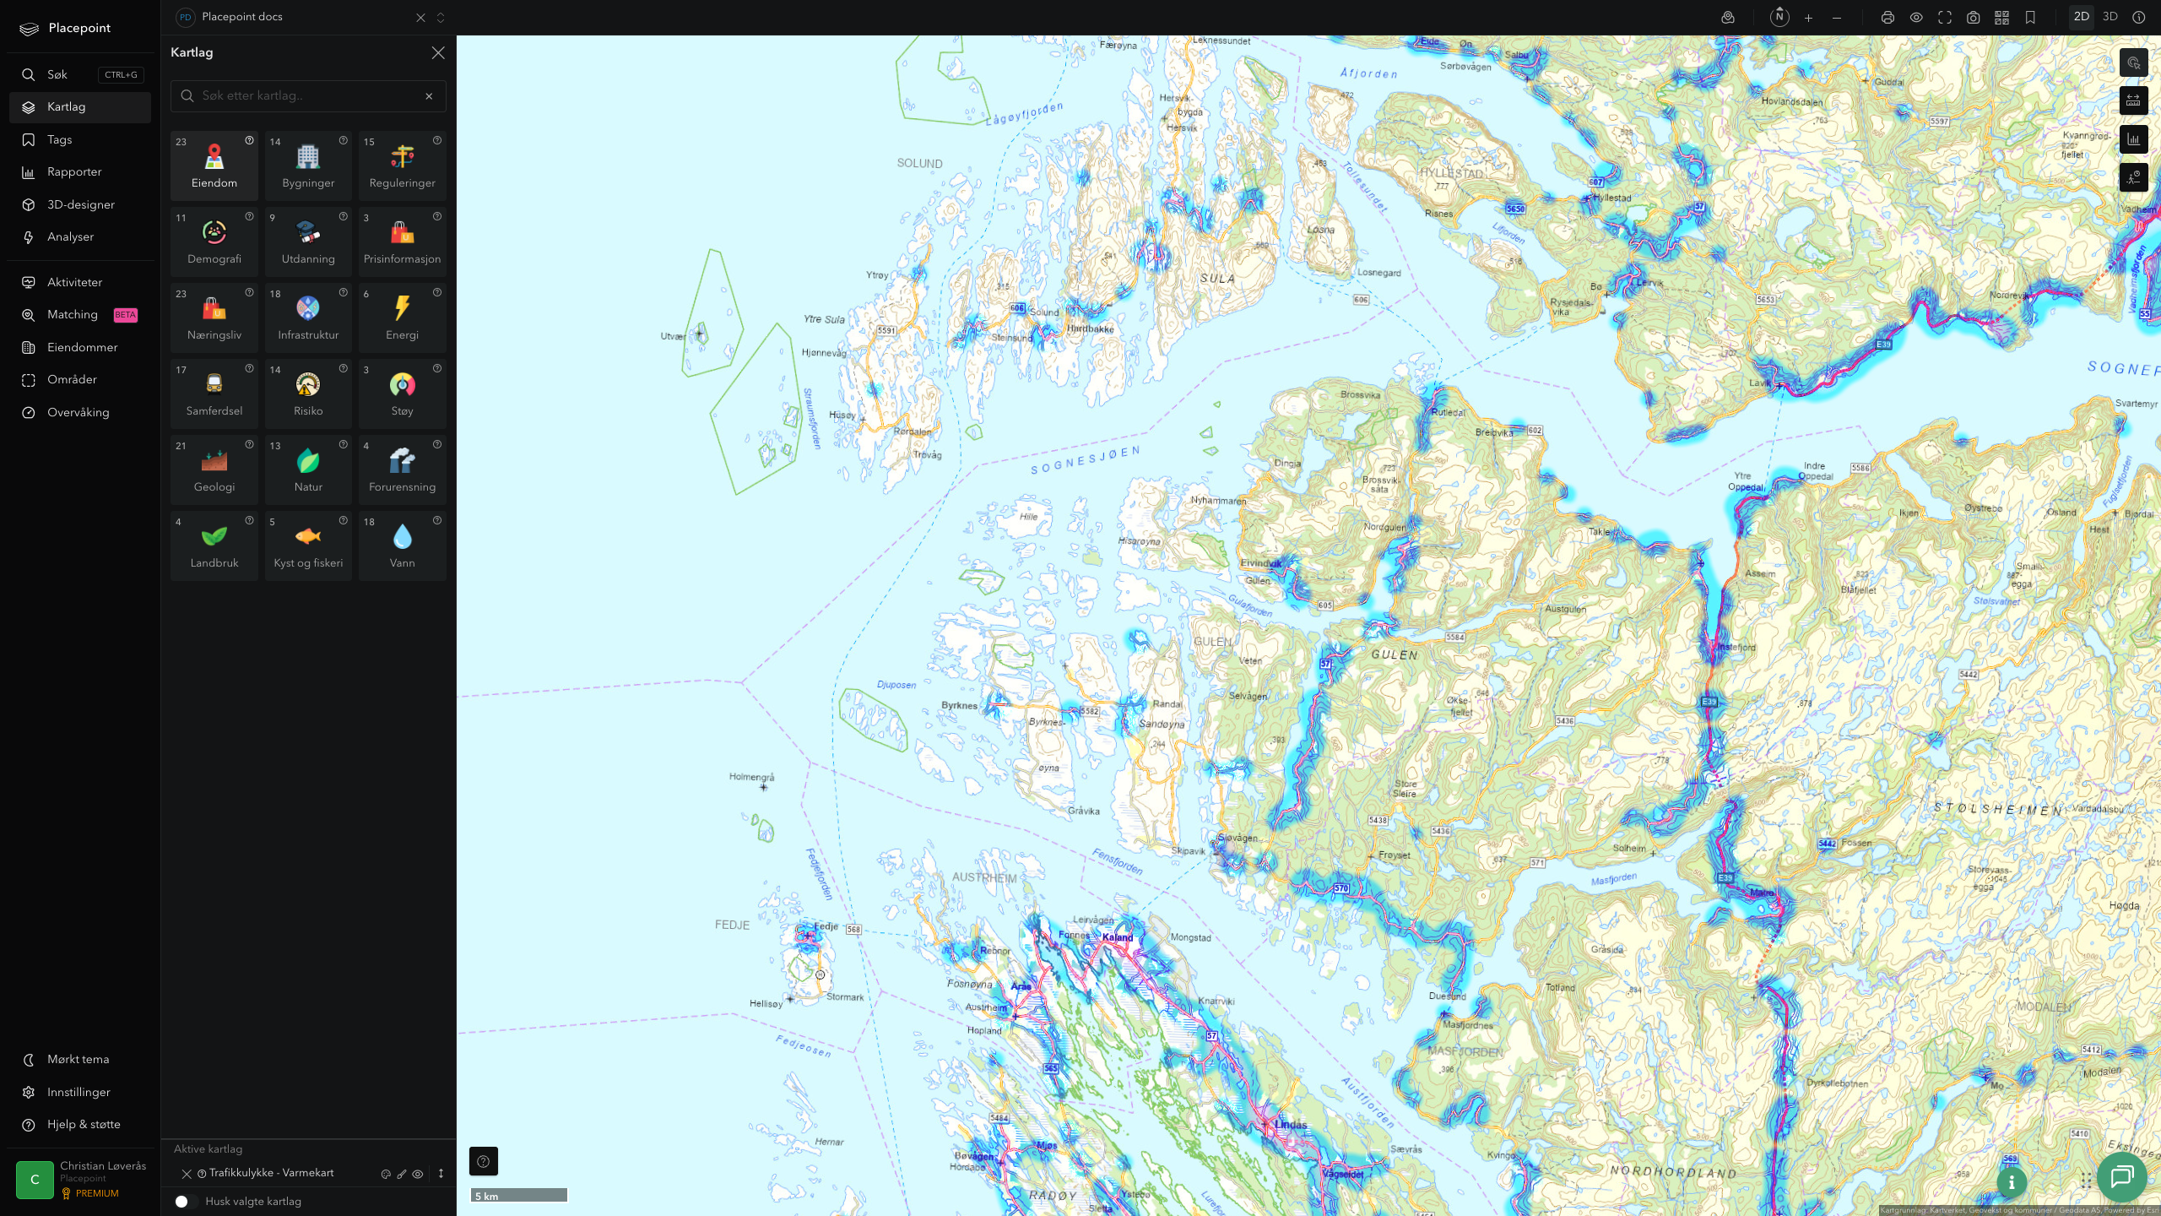Expand the Placepoint docs project switcher arrows
Viewport: 2161px width, 1216px height.
440,17
